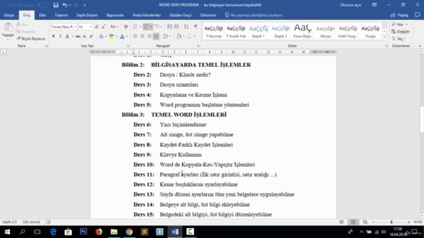The width and height of the screenshot is (424, 238).
Task: Apply strikethrough formatting (abc)
Action: click(78, 36)
